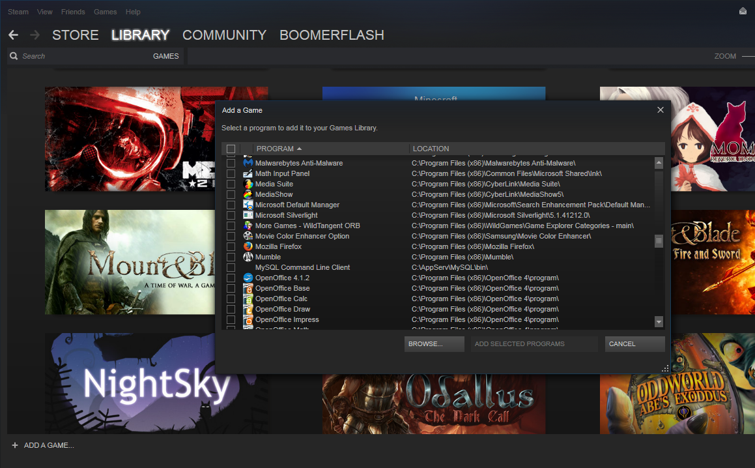Check the Mozilla Firefox checkbox
This screenshot has height=468, width=755.
[231, 246]
